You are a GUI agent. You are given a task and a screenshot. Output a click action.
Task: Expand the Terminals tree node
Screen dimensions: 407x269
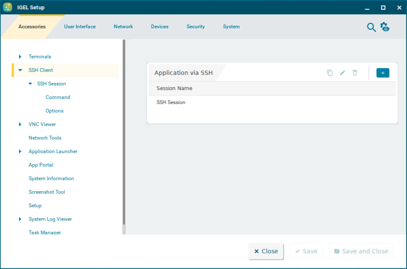pyautogui.click(x=20, y=56)
